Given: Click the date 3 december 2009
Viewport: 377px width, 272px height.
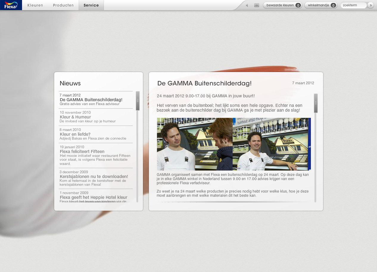Looking at the screenshot, I should tap(74, 172).
